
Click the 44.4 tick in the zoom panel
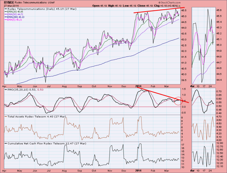pyautogui.click(x=218, y=80)
